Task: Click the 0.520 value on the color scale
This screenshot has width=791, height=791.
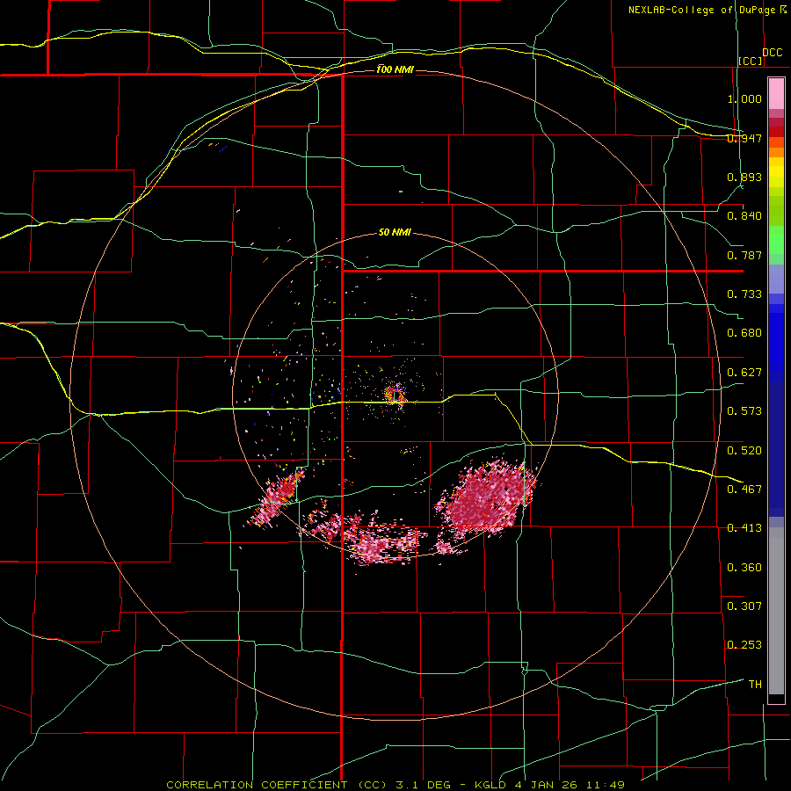Action: (x=744, y=451)
